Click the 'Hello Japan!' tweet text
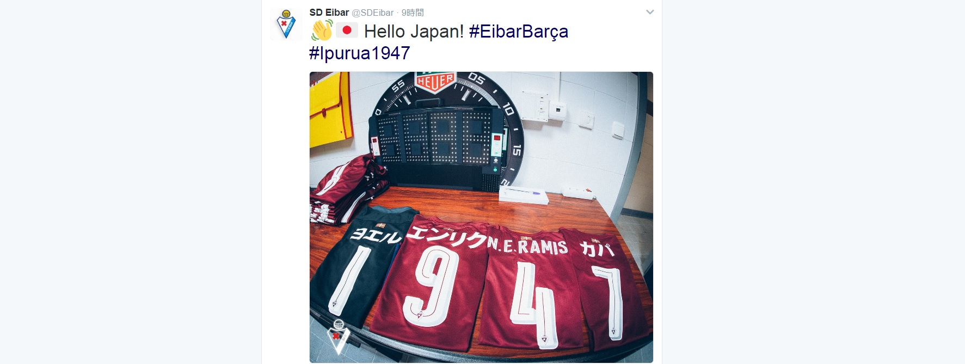 coord(414,32)
